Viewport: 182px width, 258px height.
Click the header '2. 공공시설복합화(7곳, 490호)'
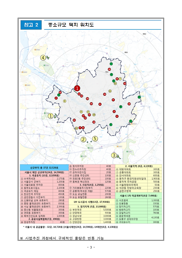tap(44, 219)
